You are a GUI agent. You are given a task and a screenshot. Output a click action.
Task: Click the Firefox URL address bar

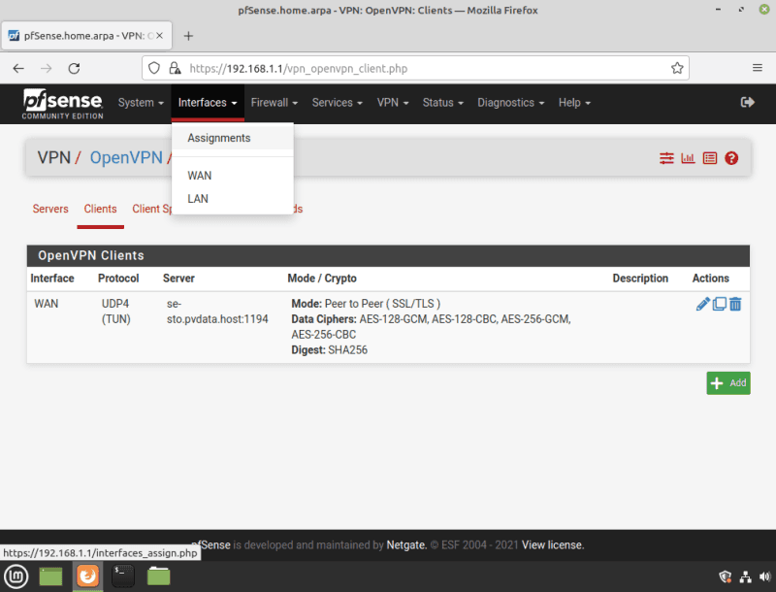(x=417, y=68)
